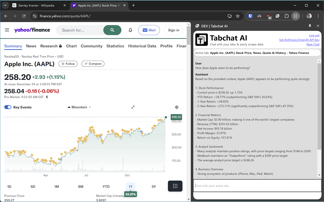Reload the Yahoo Finance page

point(24,16)
